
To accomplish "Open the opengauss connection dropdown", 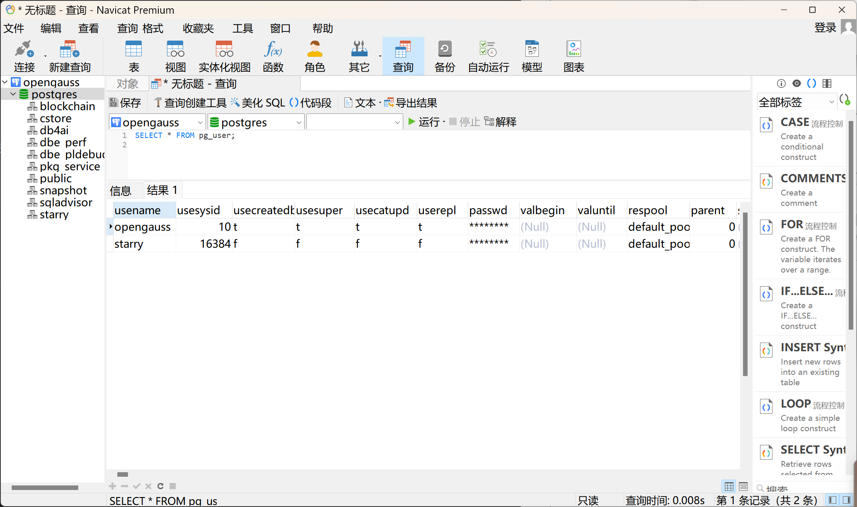I will pos(157,122).
